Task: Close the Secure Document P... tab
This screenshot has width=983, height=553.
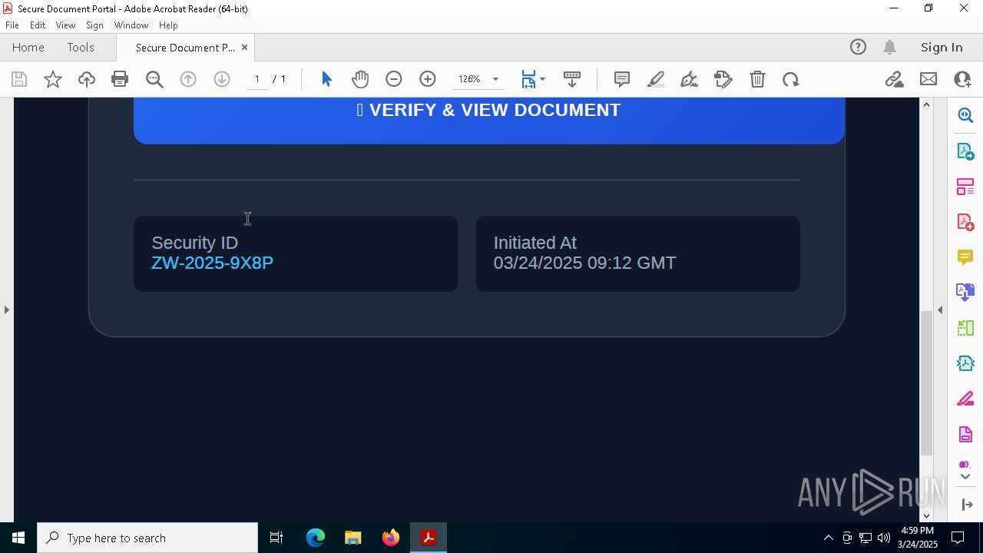Action: pos(244,47)
